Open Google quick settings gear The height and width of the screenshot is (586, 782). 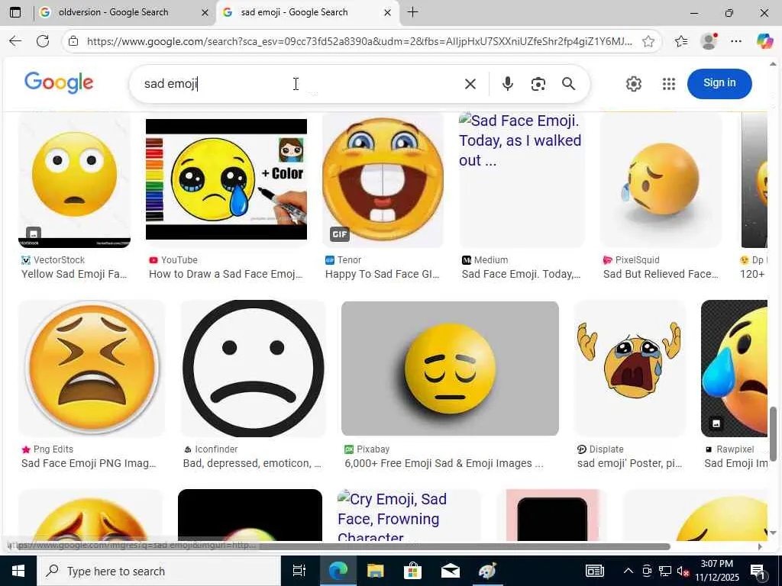[633, 84]
